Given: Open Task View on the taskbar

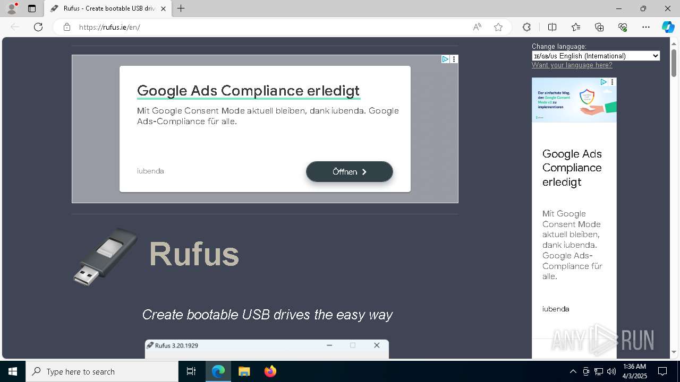Looking at the screenshot, I should pos(191,371).
